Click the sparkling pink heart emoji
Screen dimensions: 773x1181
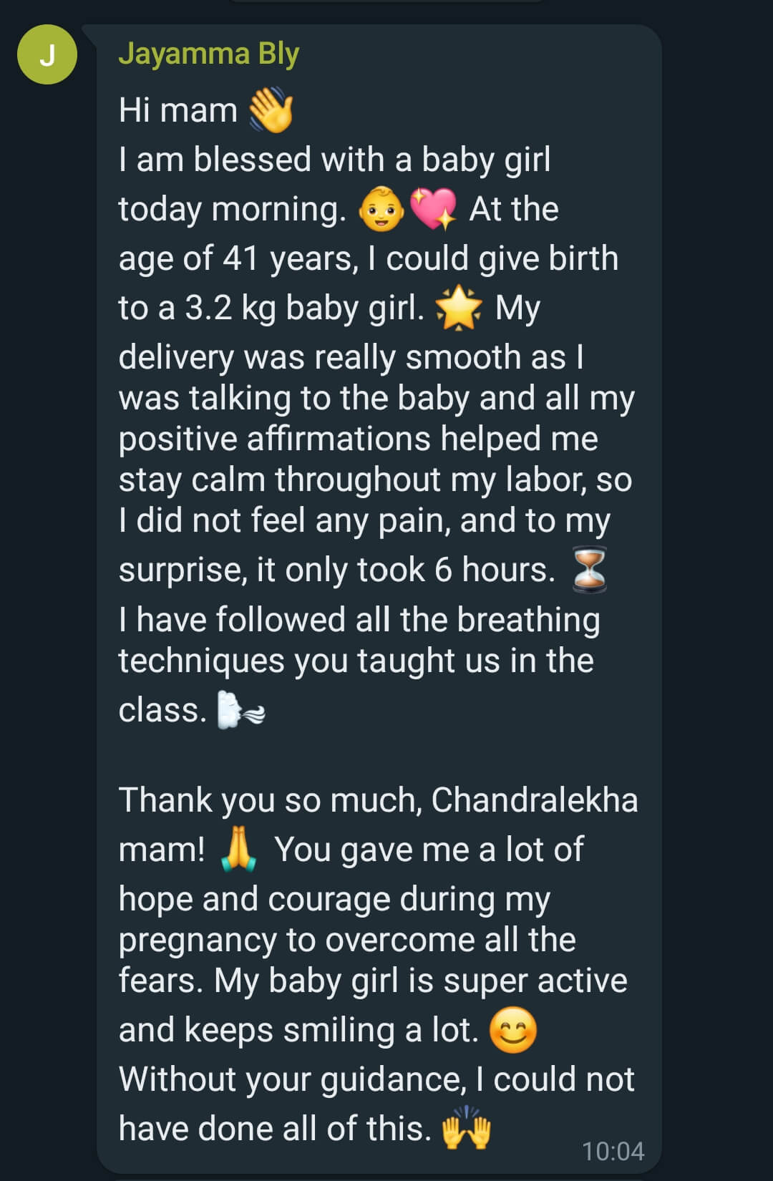point(433,209)
